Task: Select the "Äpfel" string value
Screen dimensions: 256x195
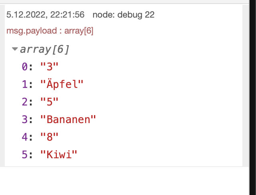Action: pyautogui.click(x=62, y=84)
